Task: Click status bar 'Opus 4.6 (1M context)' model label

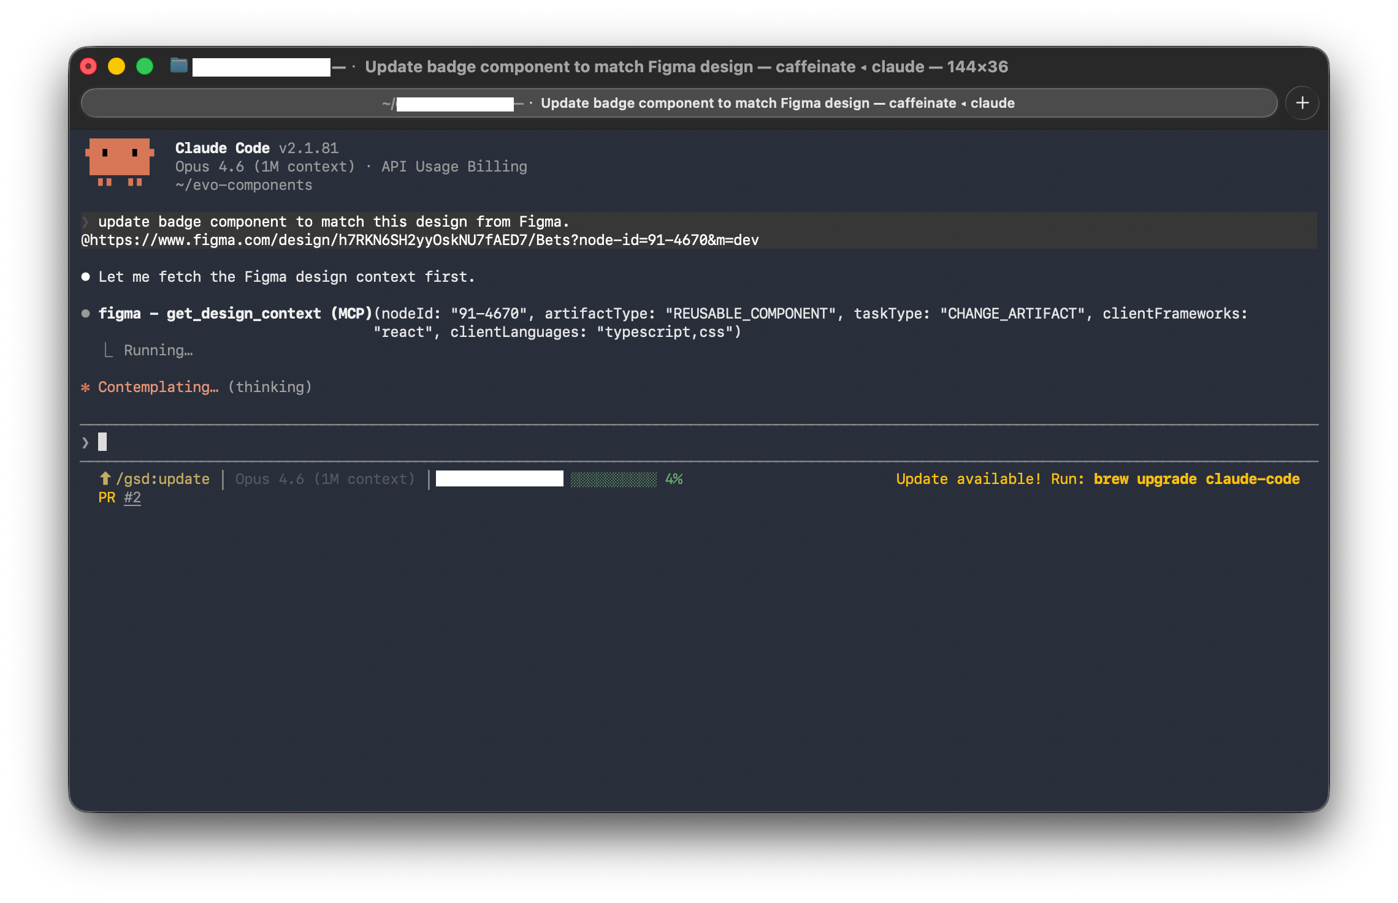Action: [x=325, y=479]
